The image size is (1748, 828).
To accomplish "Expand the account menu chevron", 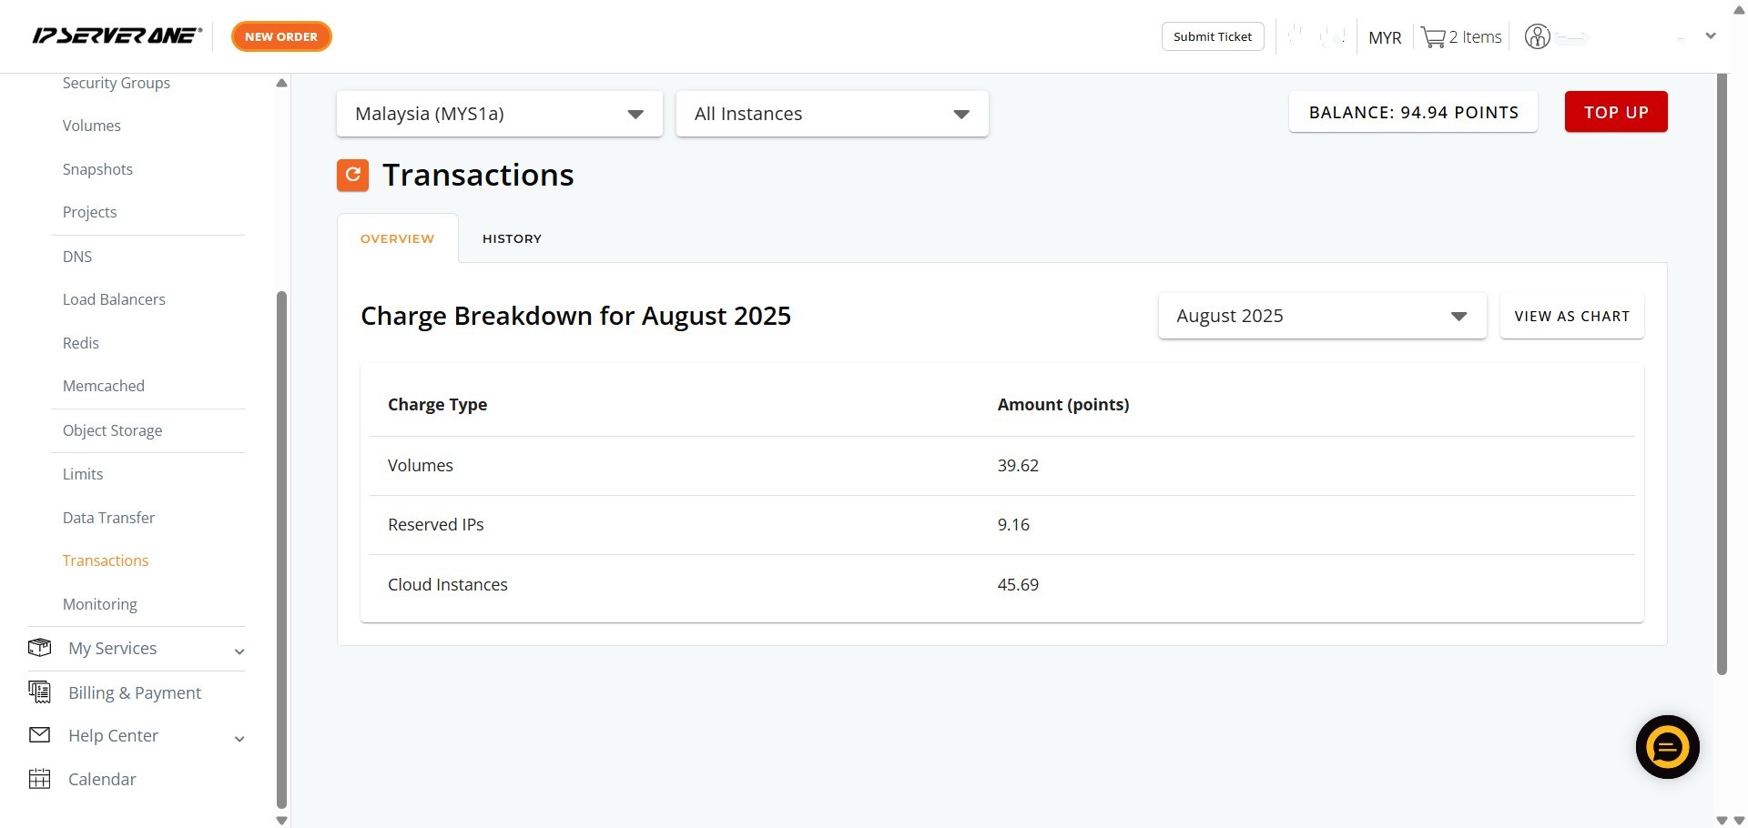I will coord(1710,36).
